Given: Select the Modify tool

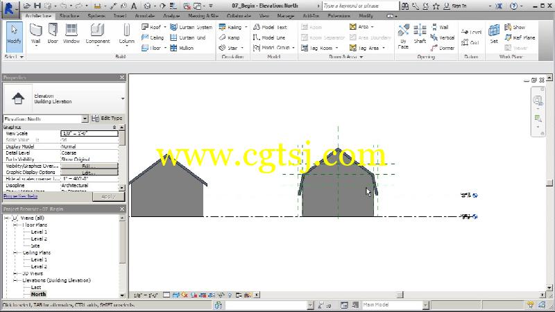Looking at the screenshot, I should (x=14, y=37).
